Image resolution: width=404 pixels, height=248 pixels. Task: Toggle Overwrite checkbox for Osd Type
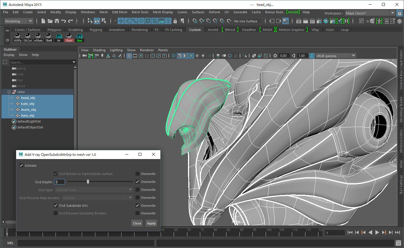tap(138, 190)
